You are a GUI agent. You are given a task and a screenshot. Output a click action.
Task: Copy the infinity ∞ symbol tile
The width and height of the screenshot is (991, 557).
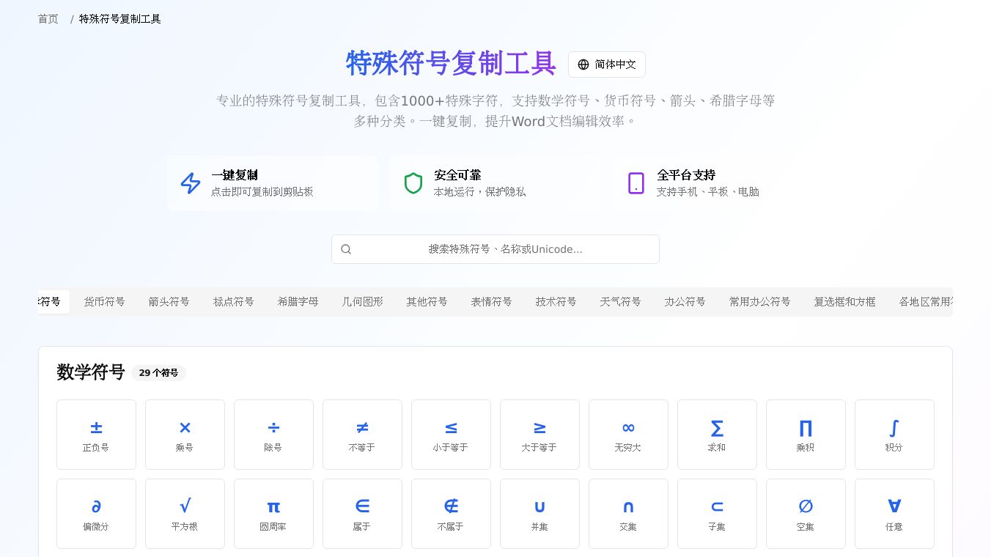click(x=628, y=435)
